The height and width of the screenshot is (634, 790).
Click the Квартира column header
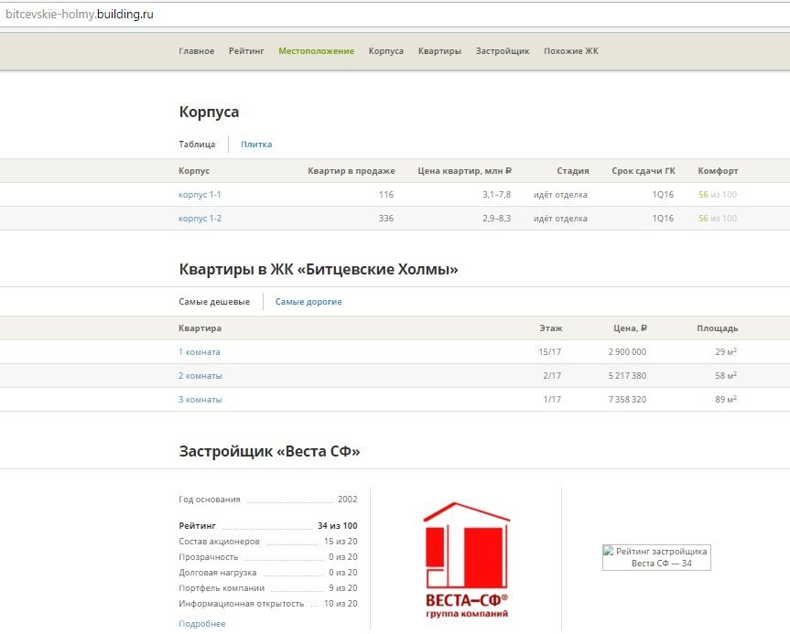200,328
